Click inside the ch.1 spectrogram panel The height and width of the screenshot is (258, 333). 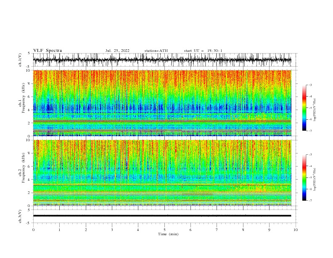pyautogui.click(x=162, y=103)
